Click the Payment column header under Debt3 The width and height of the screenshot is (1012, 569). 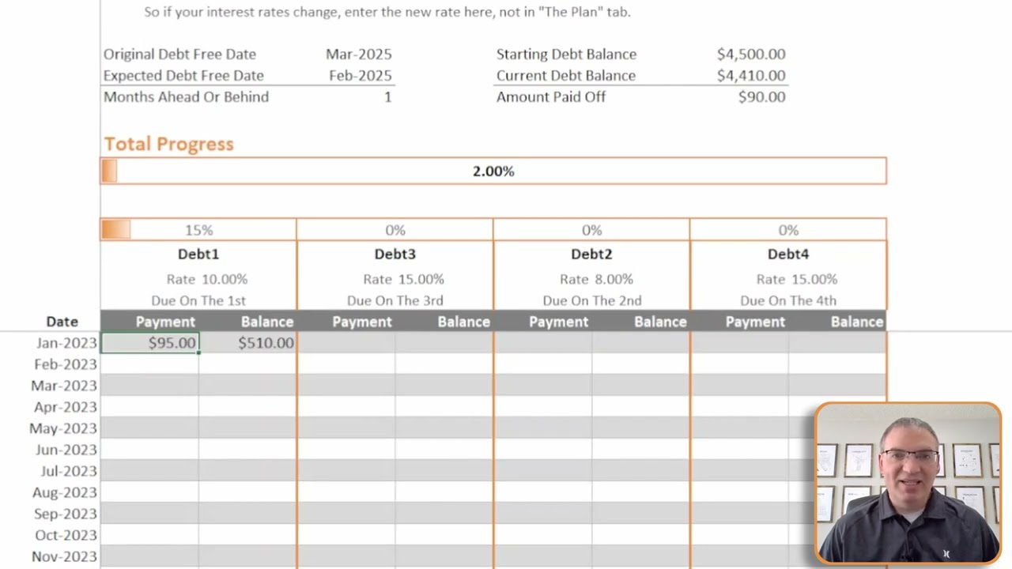click(x=362, y=322)
